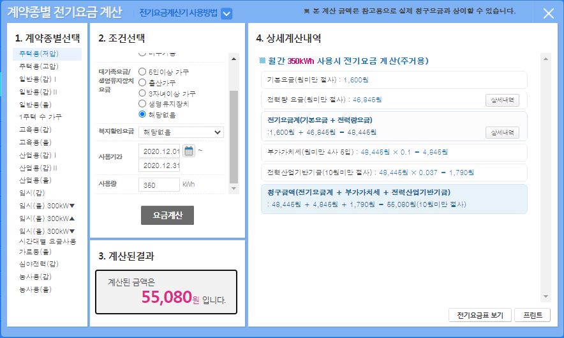Open 상세내역 for 전력량 요금 row

point(502,100)
